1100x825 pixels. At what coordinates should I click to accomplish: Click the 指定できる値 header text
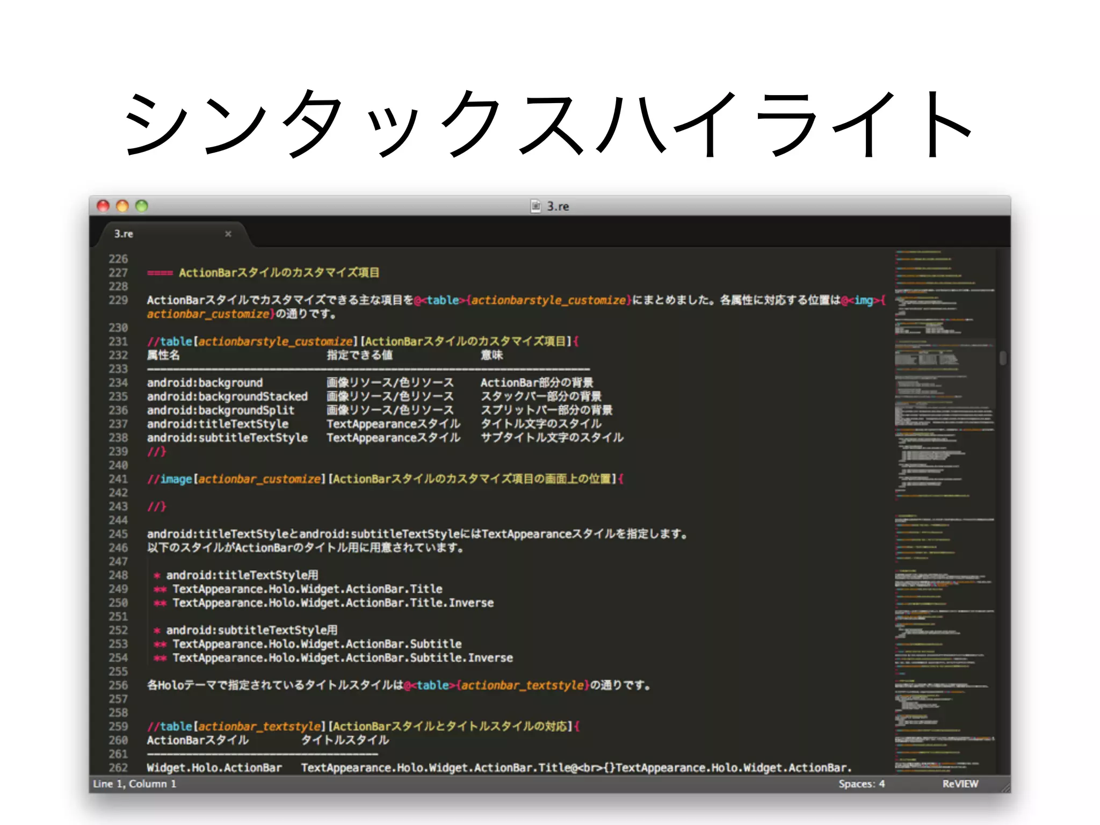tap(359, 355)
